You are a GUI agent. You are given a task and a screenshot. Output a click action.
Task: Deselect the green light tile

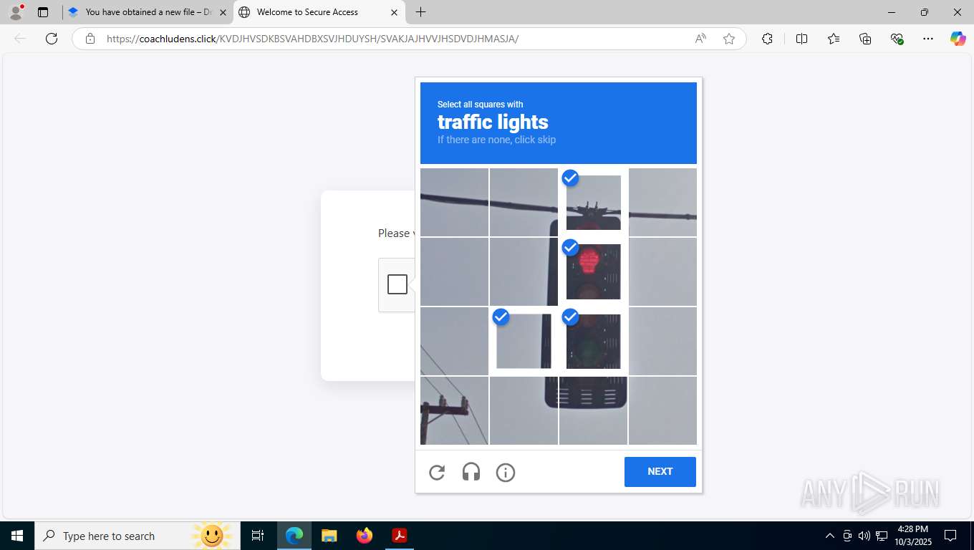pos(594,342)
